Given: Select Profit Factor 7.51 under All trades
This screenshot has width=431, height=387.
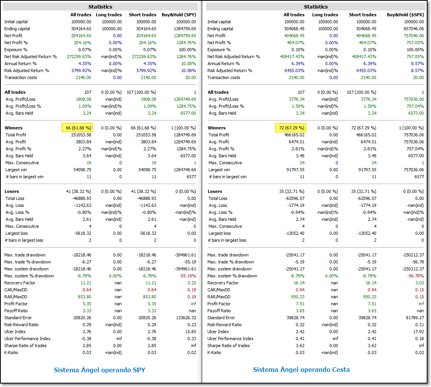Looking at the screenshot, I should 300,304.
